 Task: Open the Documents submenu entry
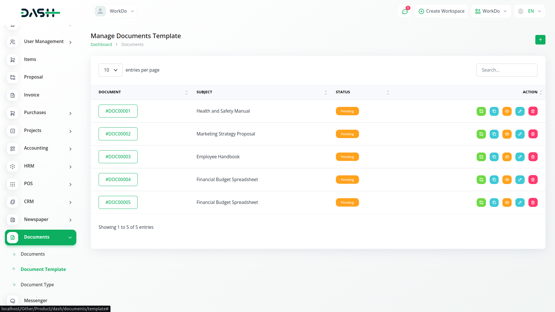(33, 254)
